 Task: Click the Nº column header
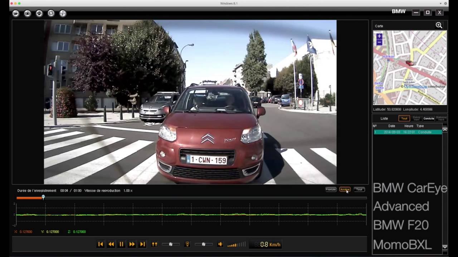(375, 126)
